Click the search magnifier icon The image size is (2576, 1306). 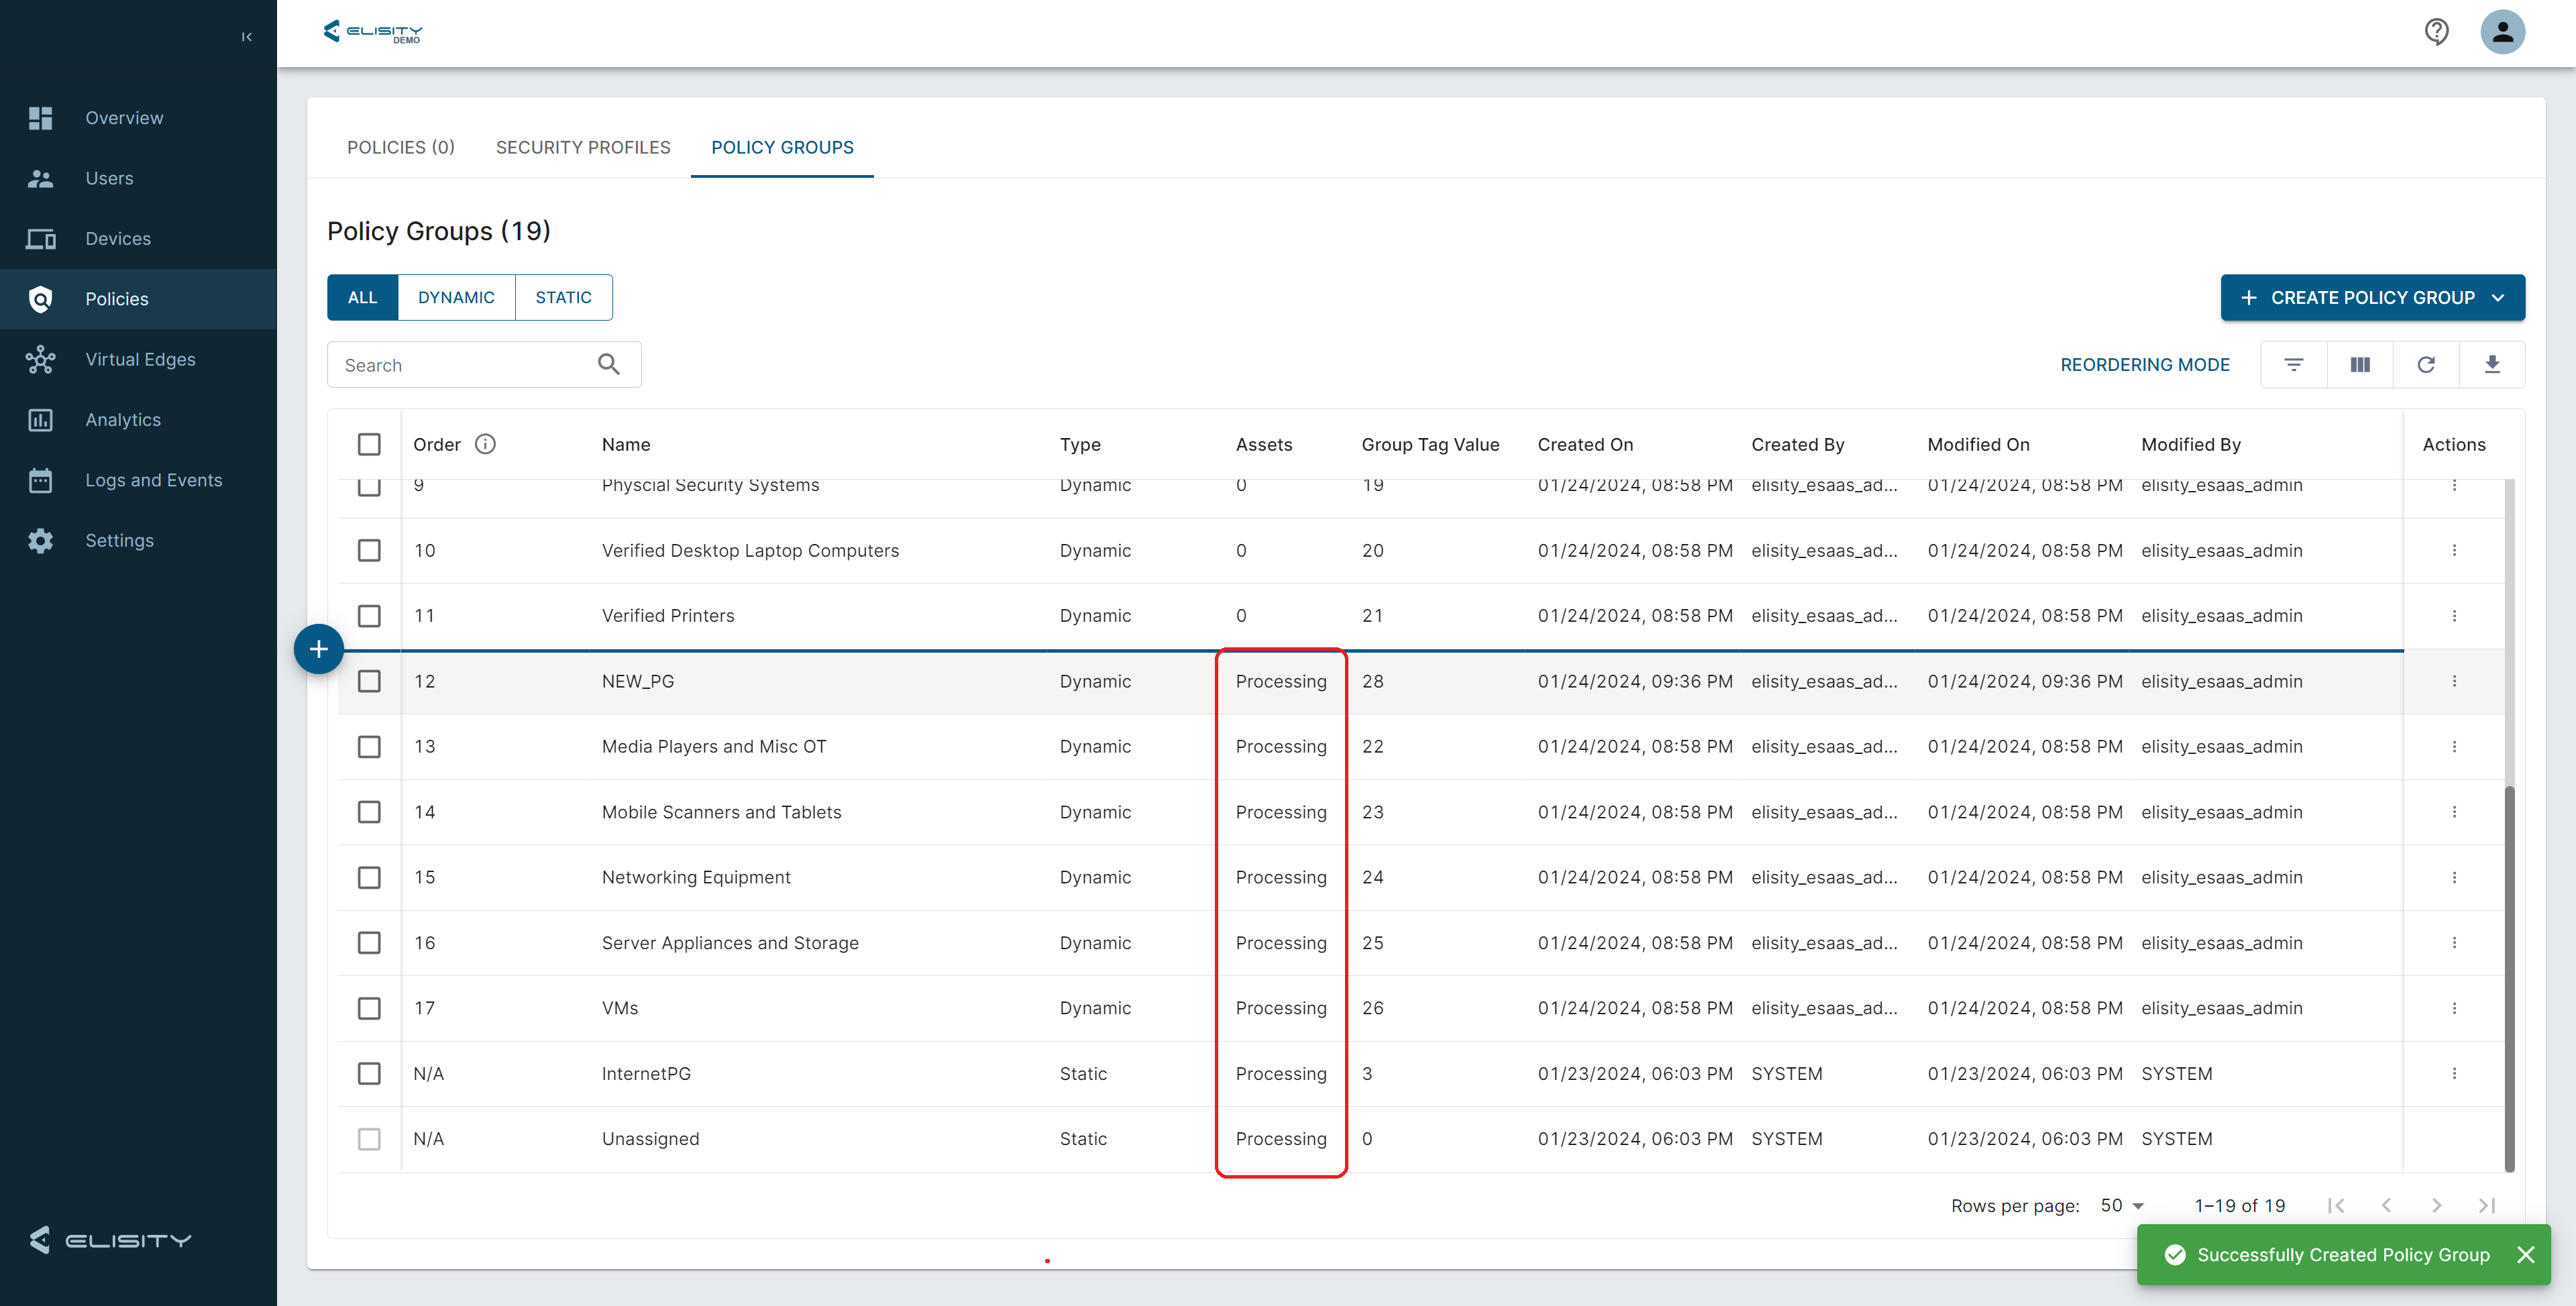[x=608, y=365]
